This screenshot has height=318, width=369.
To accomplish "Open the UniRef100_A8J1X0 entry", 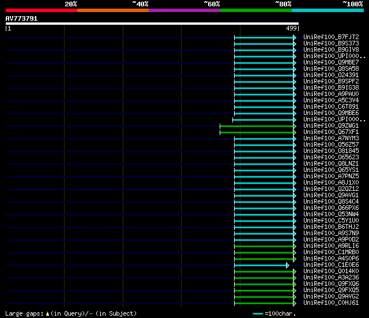I will 331,183.
